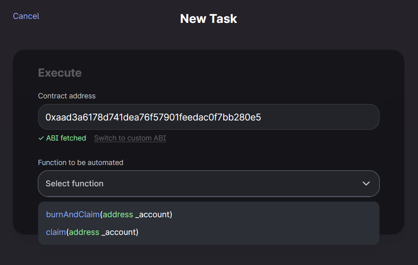Click the ABI fetched status text
This screenshot has width=418, height=265.
point(66,138)
